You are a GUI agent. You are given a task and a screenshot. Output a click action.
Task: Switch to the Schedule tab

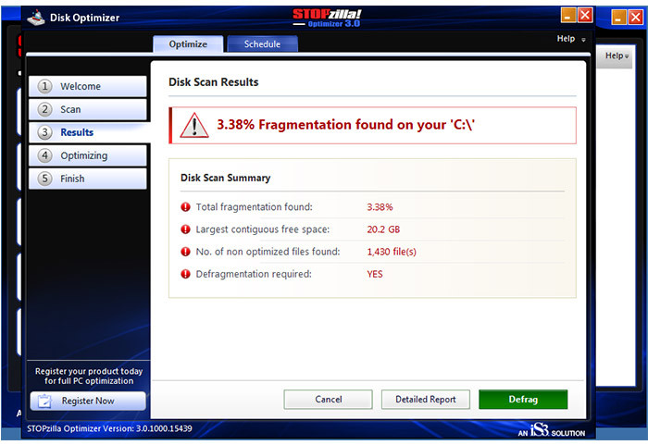pos(262,44)
